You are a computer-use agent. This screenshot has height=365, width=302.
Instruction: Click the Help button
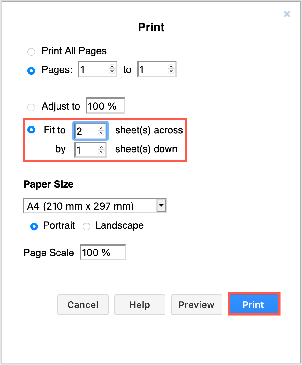140,304
